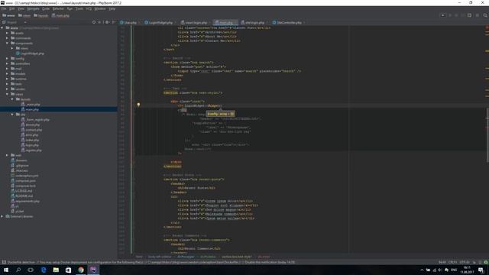The image size is (489, 275).
Task: Expand the models folder arrow
Action: 7,73
